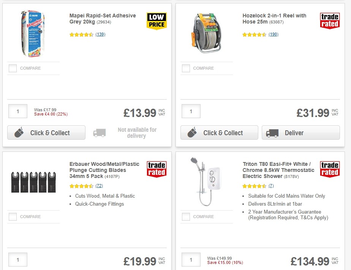
Task: Select compare on Erbauer plunge cutting blades
Action: pos(13,217)
